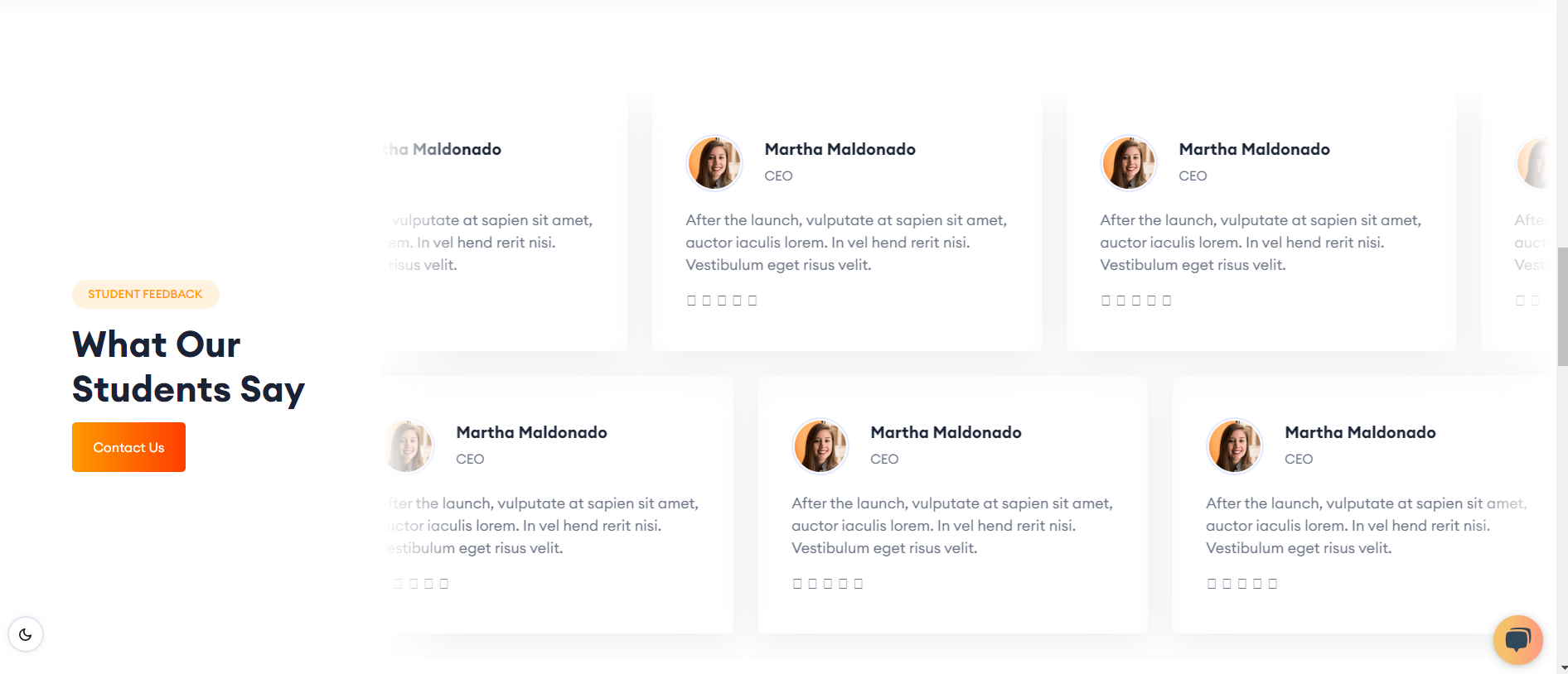Click the faded avatar in the bottom left card

pos(409,445)
